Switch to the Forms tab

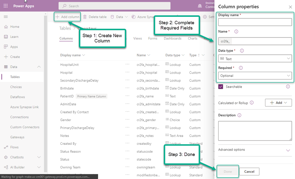(153, 38)
